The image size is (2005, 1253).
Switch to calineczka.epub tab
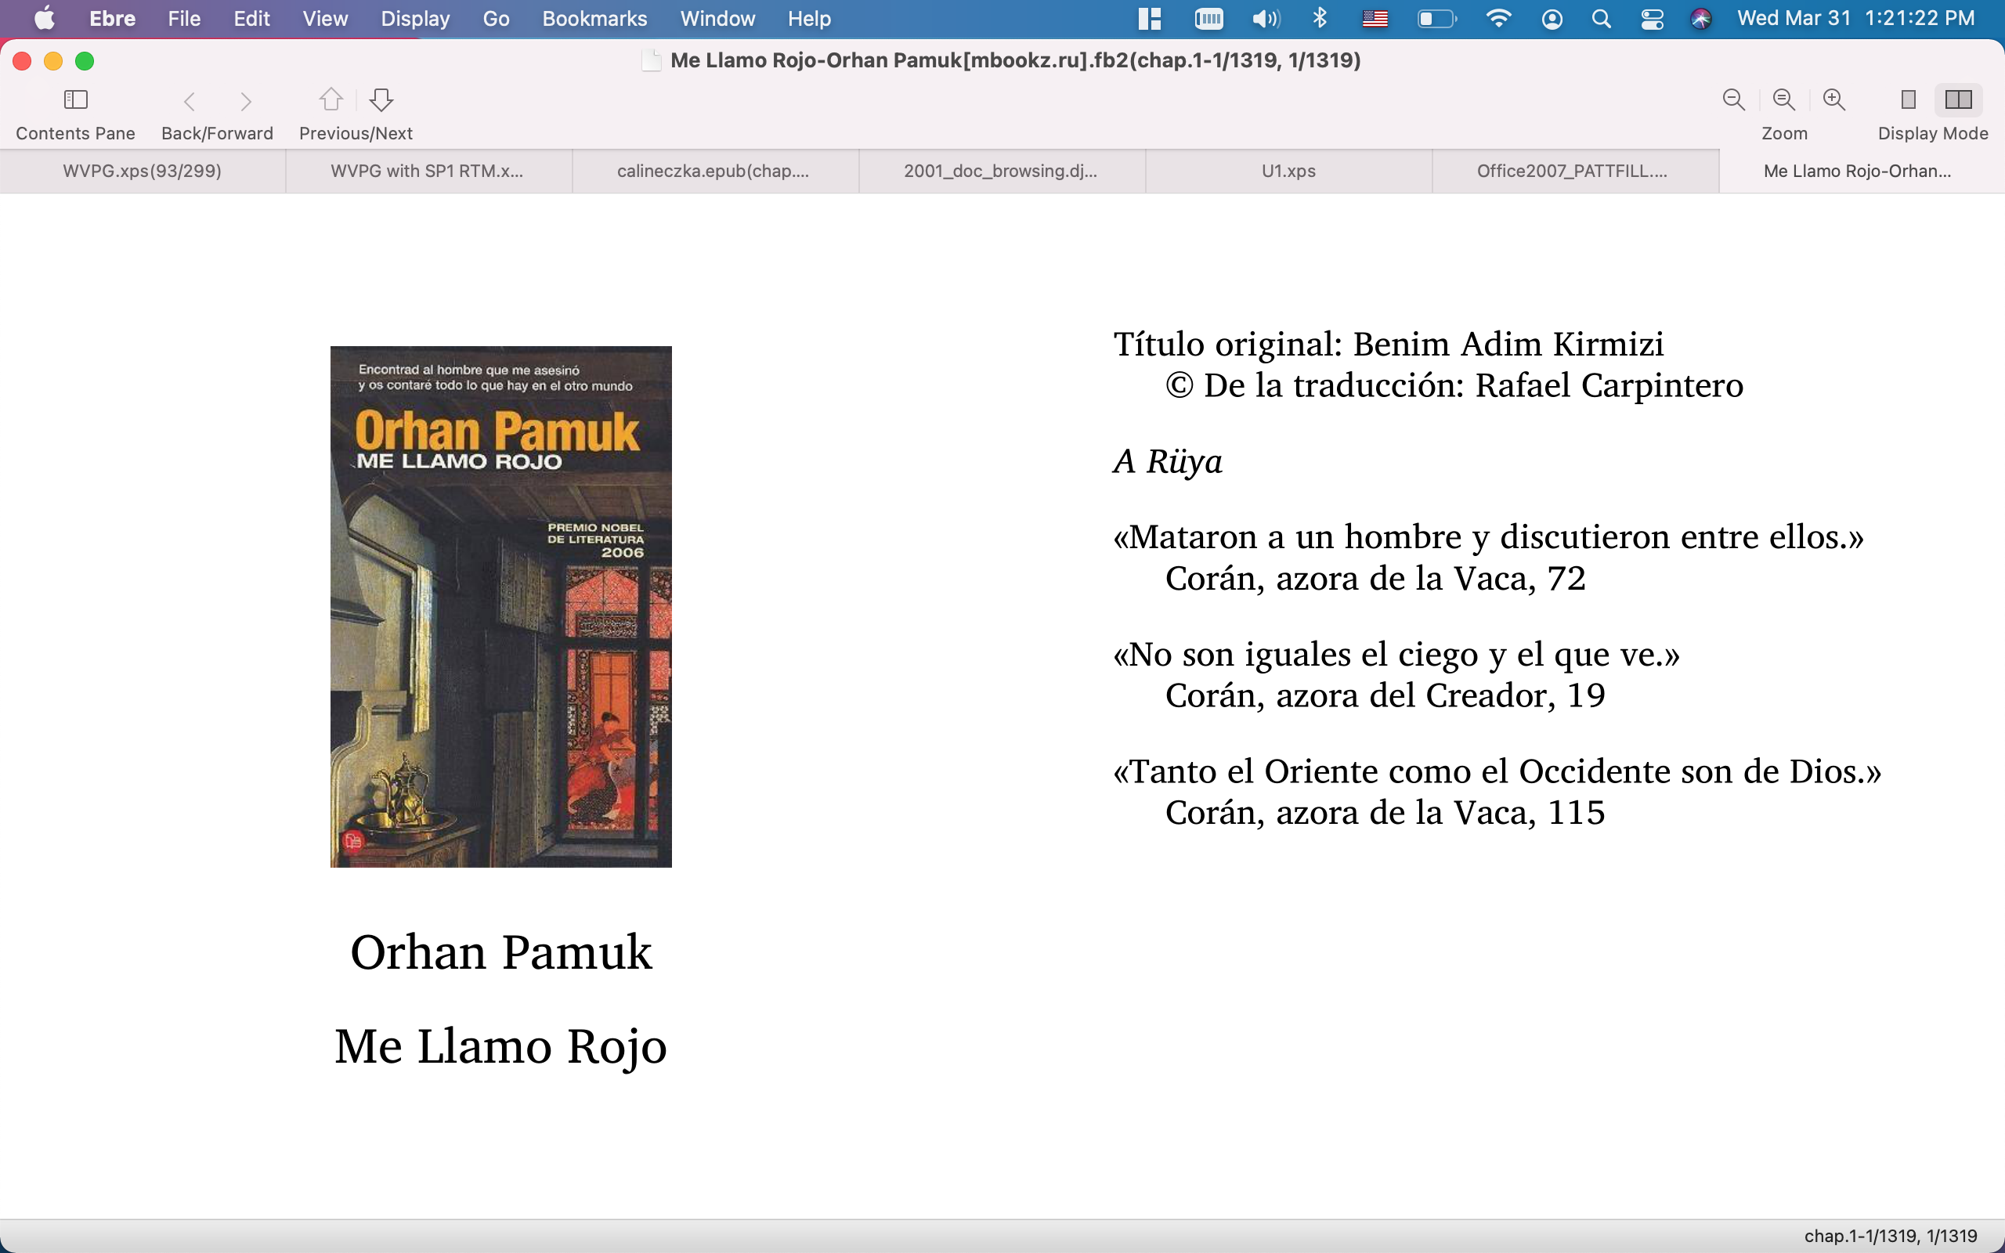coord(713,171)
